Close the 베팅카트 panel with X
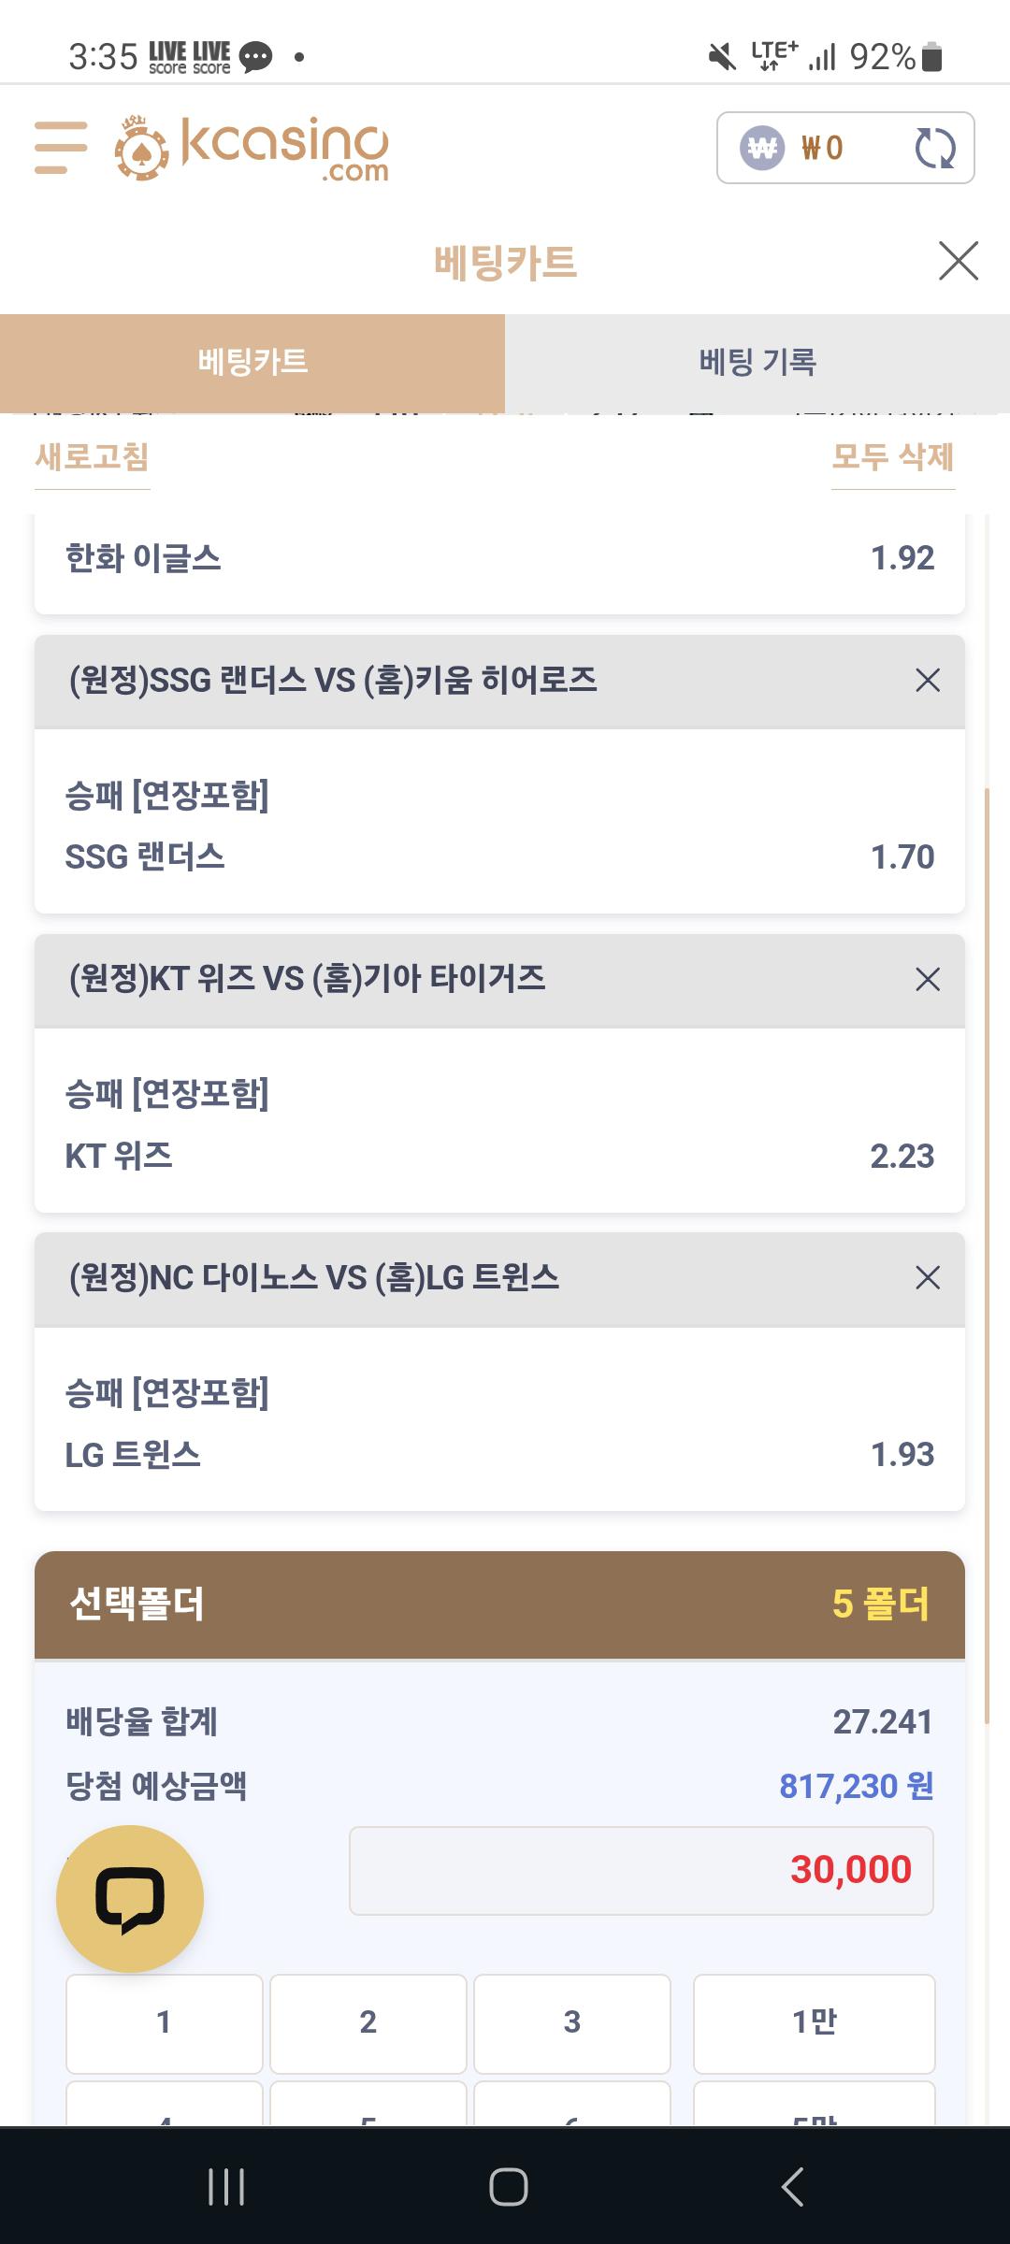Screen dimensions: 1010x2244 (959, 261)
